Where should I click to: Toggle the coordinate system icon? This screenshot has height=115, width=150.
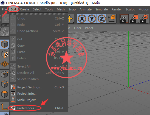point(112,19)
